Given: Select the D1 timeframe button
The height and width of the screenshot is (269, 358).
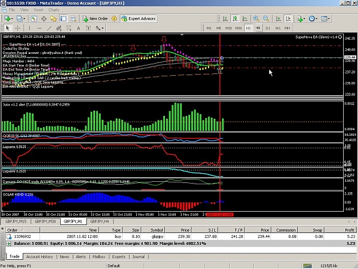Looking at the screenshot, I should pyautogui.click(x=268, y=28).
